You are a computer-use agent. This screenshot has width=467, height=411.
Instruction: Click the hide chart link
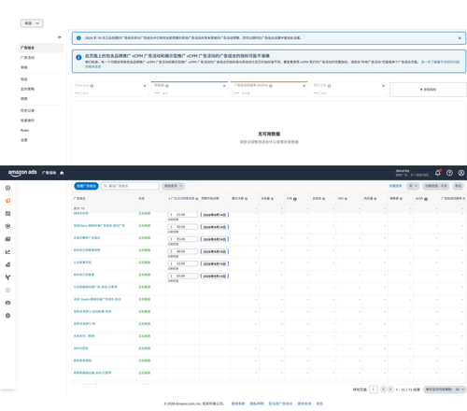(395, 186)
